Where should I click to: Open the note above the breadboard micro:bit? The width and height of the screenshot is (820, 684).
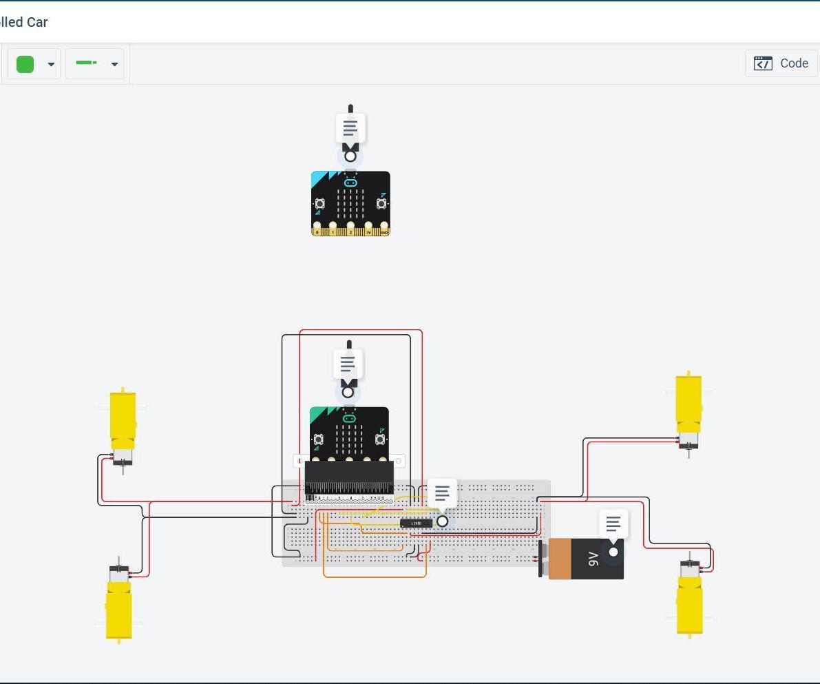click(347, 364)
